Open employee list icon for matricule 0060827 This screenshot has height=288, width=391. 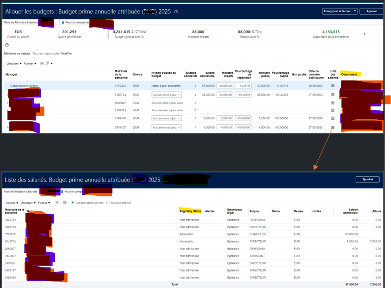333,103
